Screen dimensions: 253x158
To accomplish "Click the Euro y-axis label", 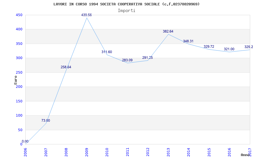I will pos(15,80).
